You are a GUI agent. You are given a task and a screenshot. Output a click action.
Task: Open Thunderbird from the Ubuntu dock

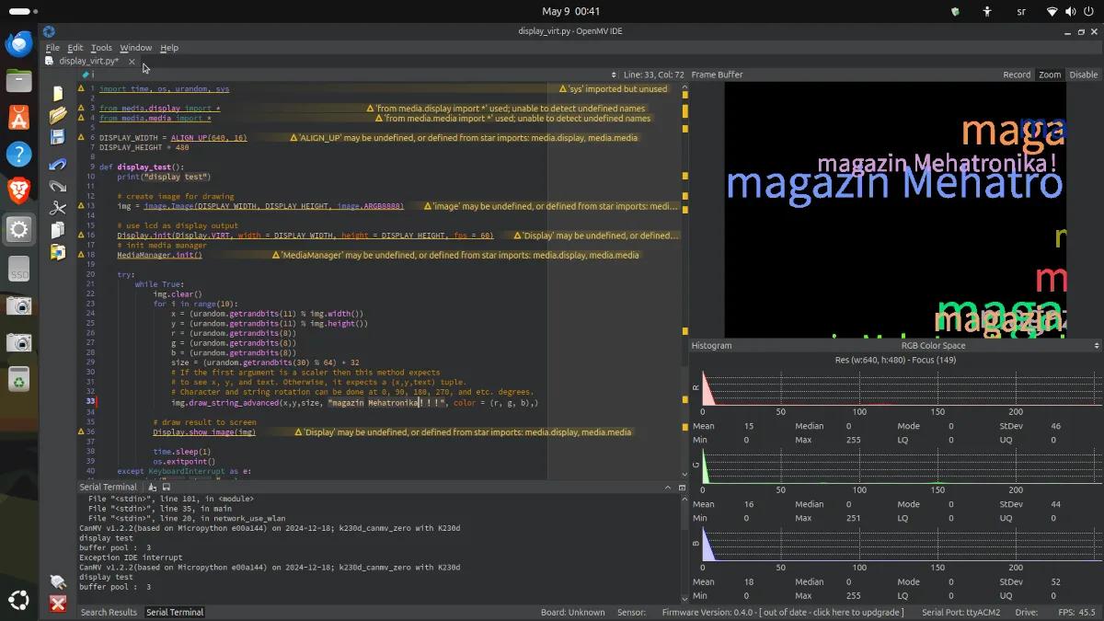coord(19,44)
